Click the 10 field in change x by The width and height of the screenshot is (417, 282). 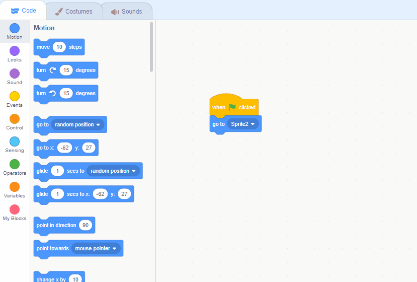click(75, 278)
